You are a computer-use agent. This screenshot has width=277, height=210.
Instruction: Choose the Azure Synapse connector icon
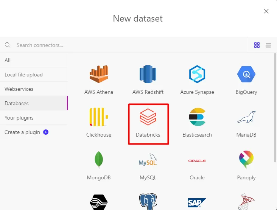pyautogui.click(x=197, y=74)
